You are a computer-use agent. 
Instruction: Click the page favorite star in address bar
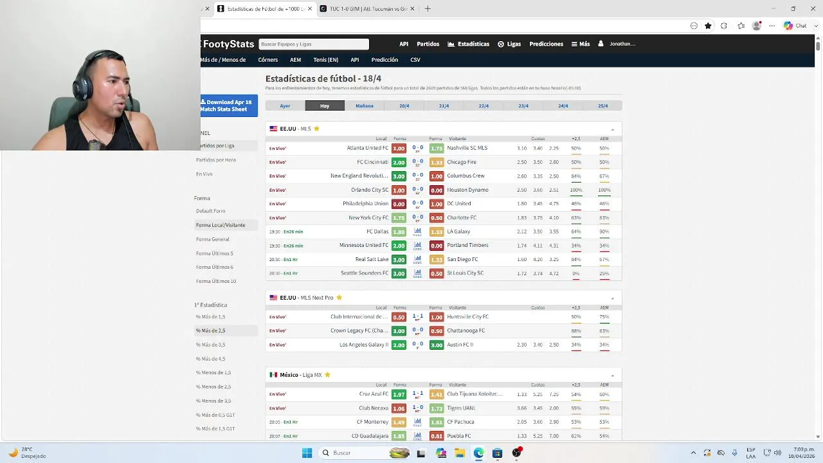pos(708,26)
